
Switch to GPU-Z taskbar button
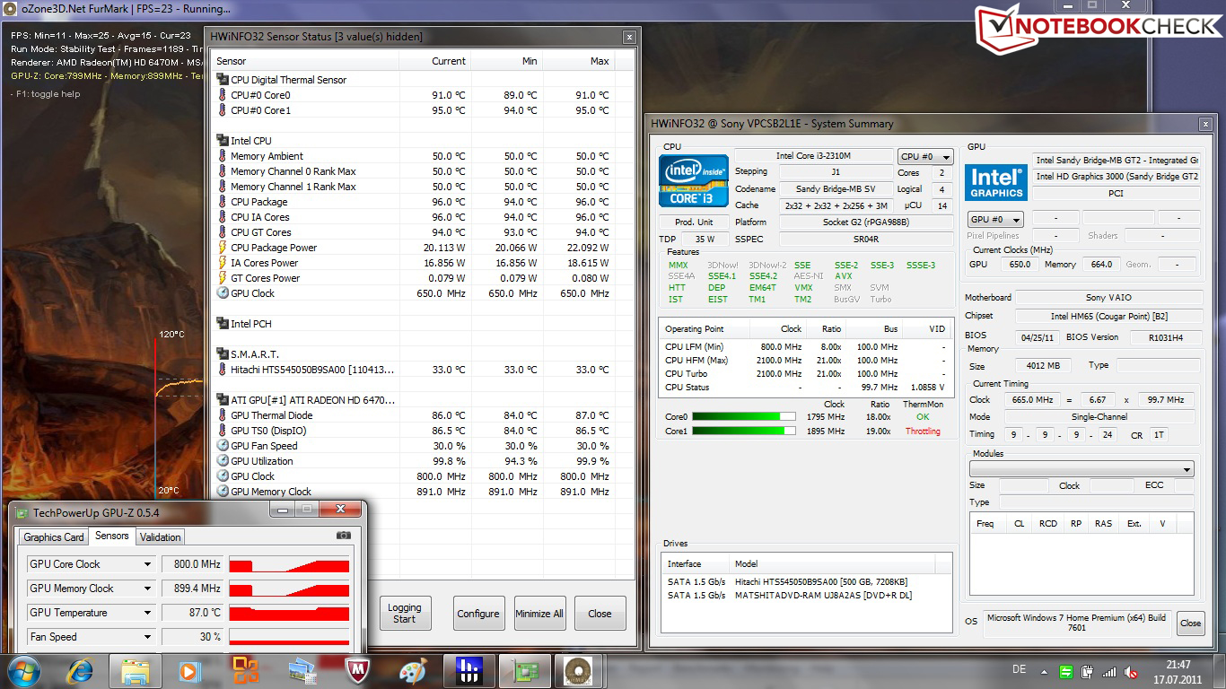(x=525, y=671)
